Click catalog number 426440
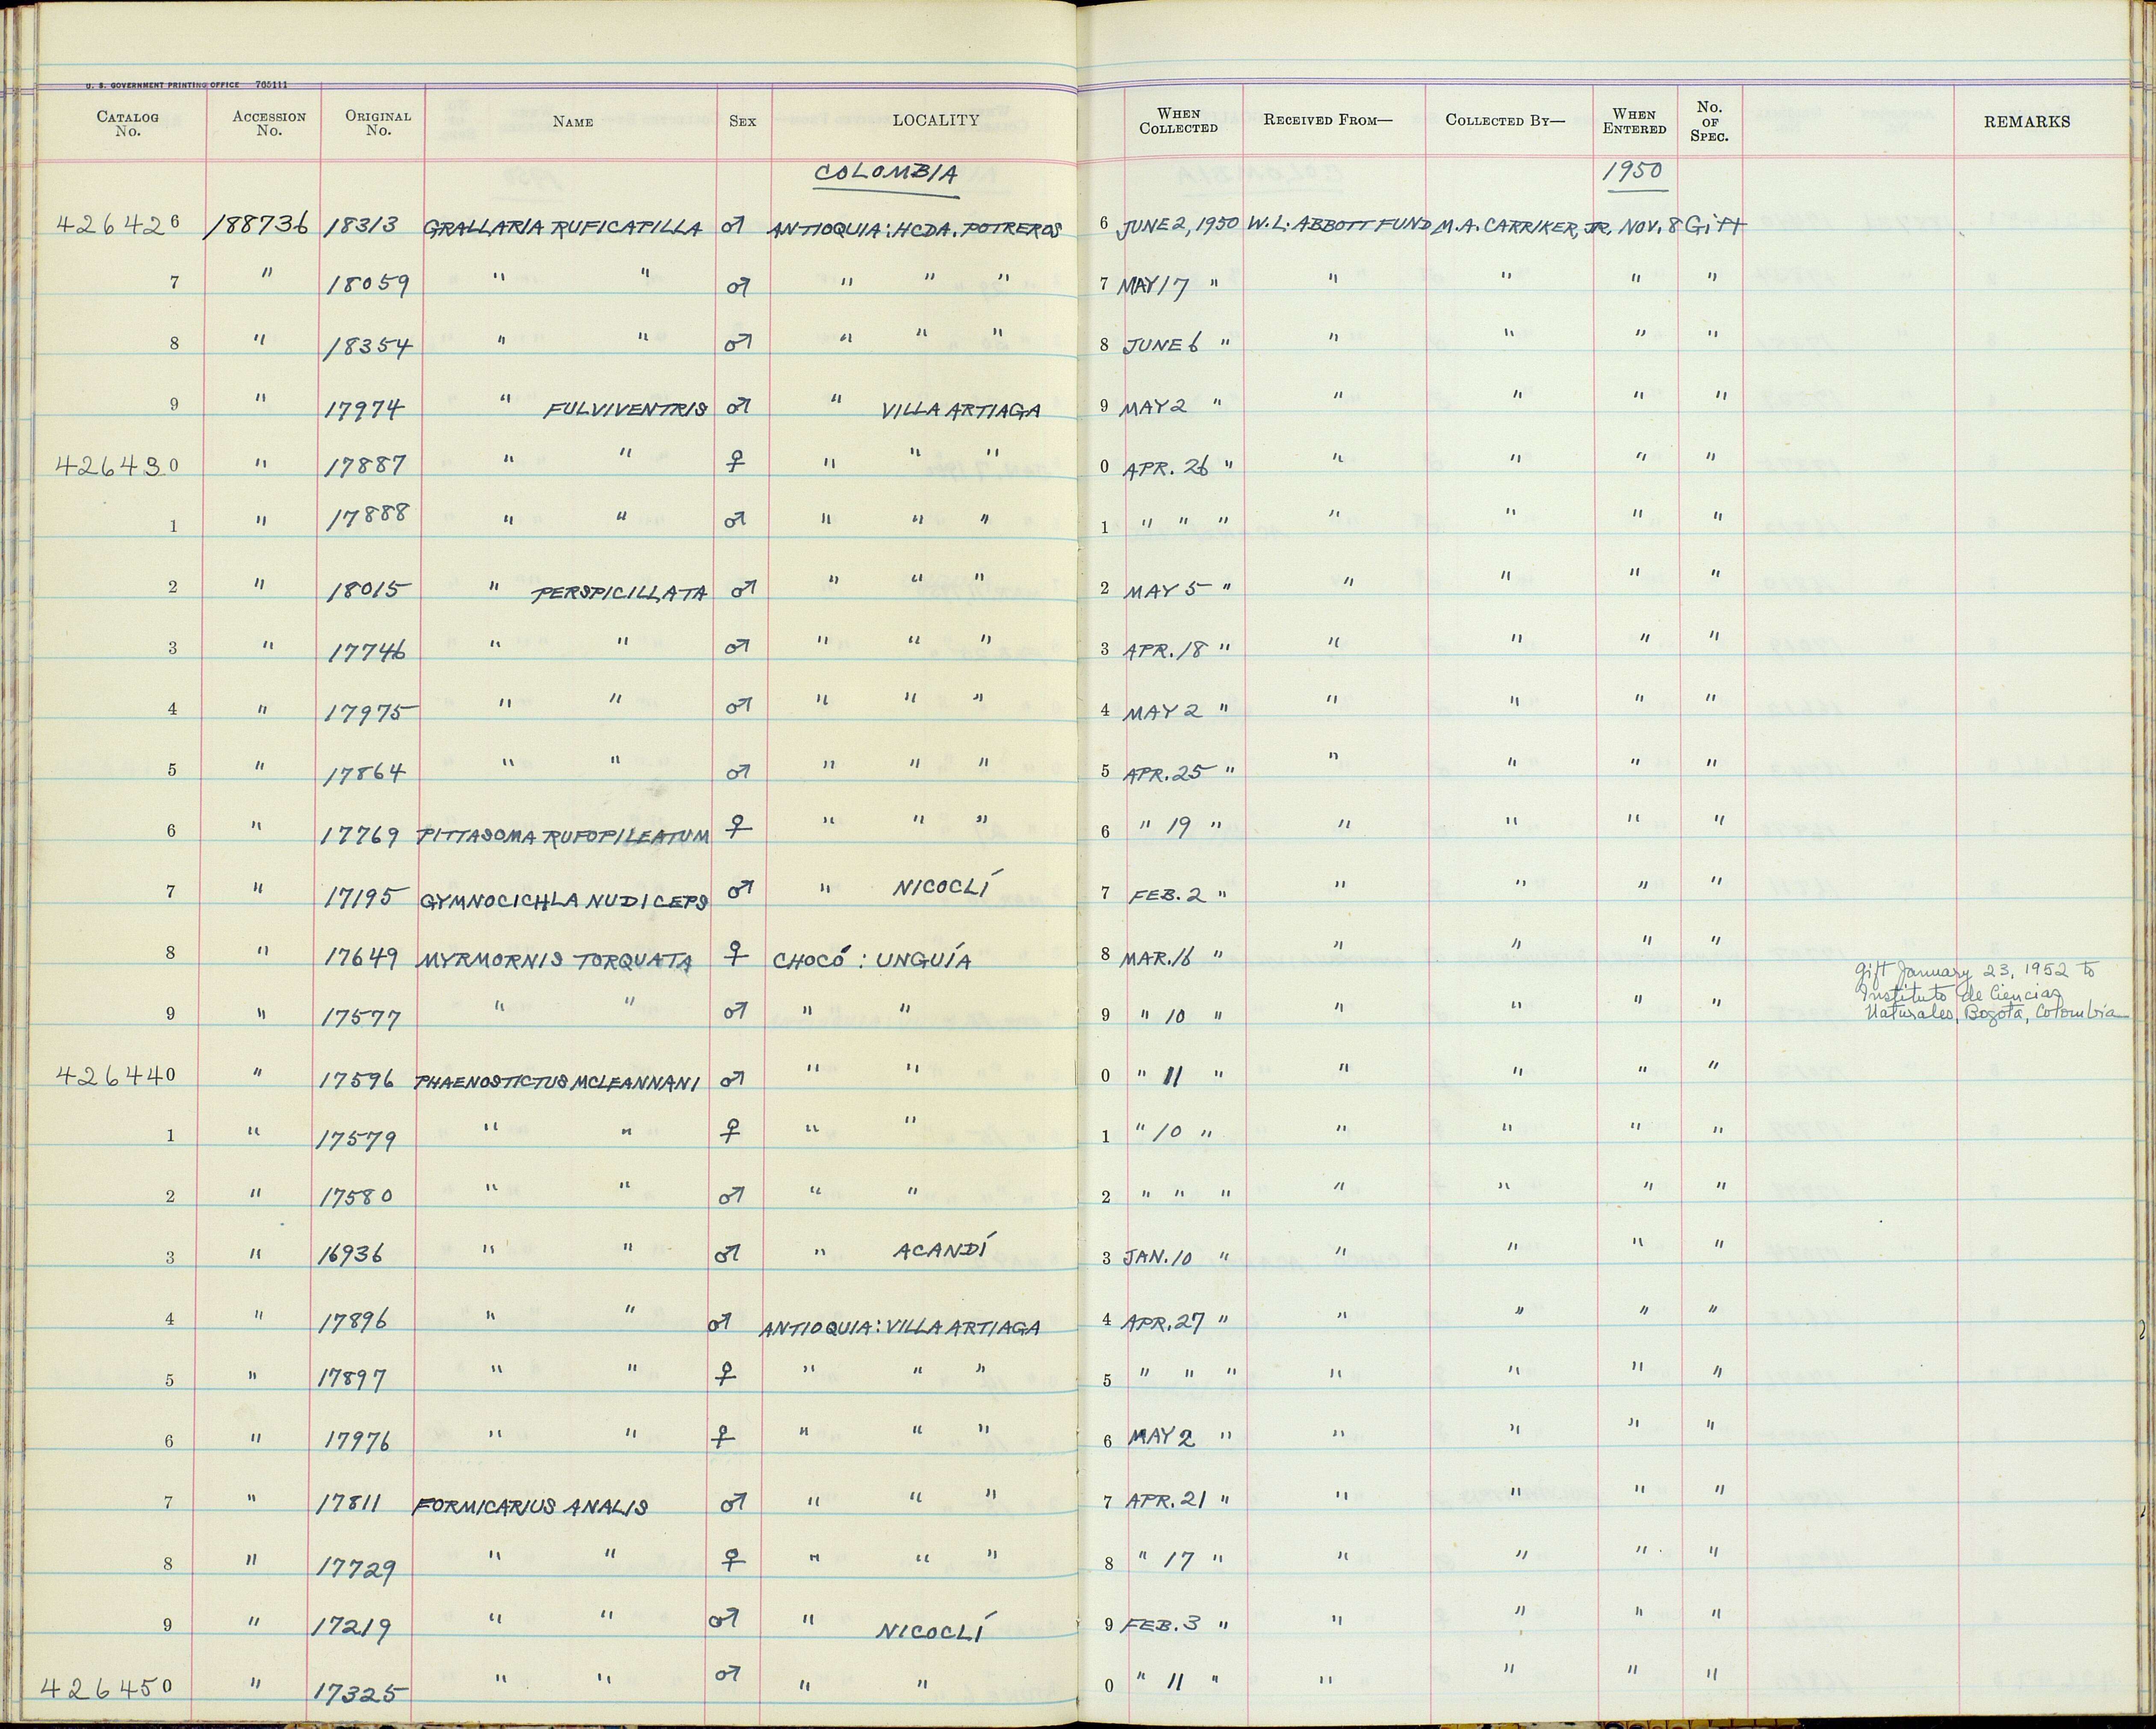 (x=116, y=1076)
